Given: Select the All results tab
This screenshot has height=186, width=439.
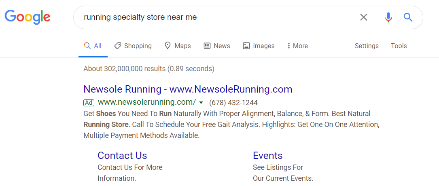Looking at the screenshot, I should 93,46.
